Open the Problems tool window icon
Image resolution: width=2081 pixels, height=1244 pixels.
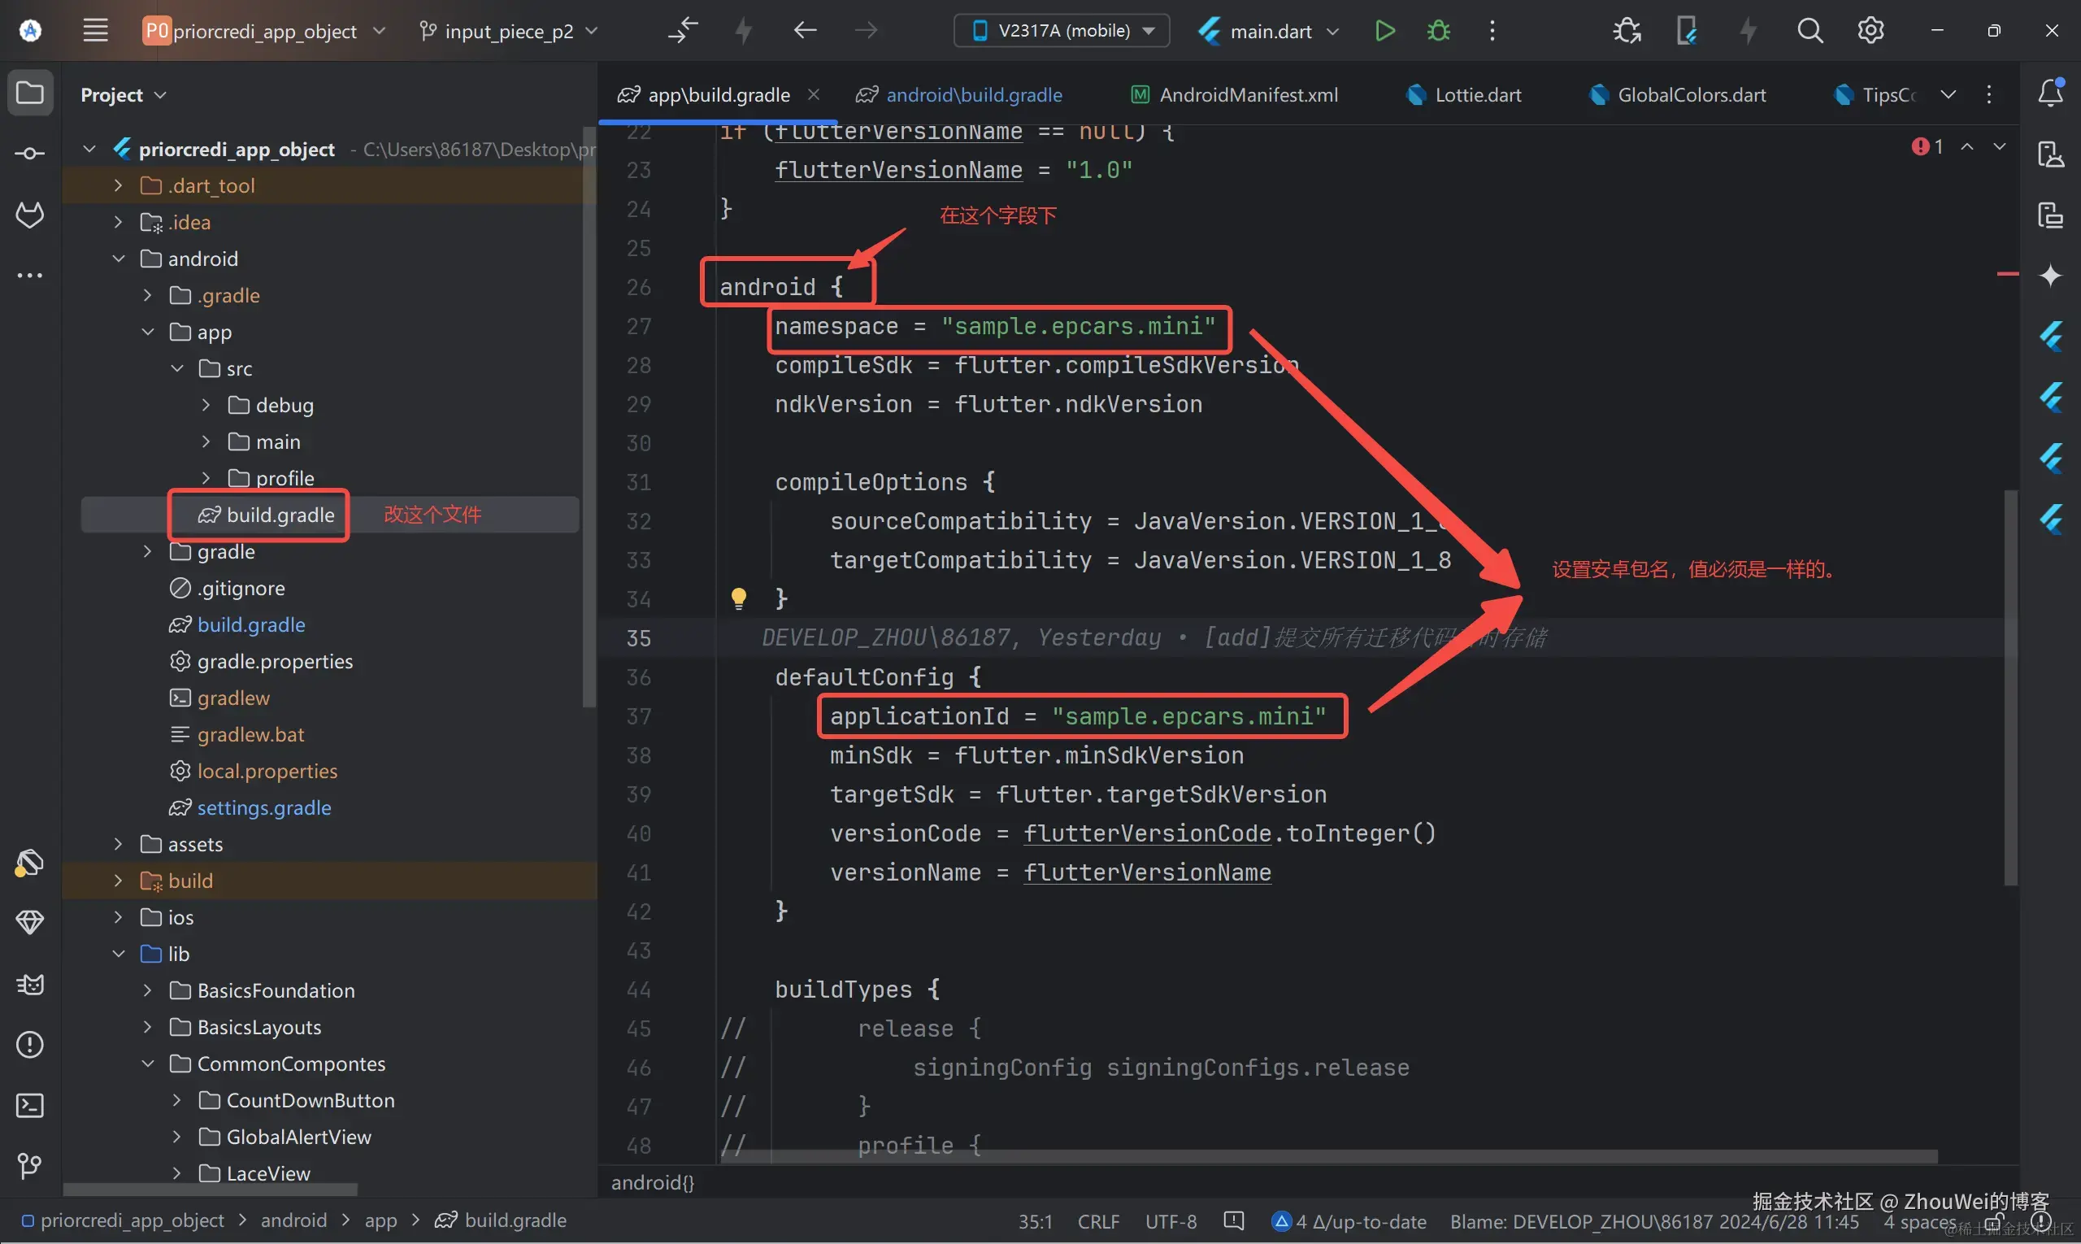point(30,1045)
